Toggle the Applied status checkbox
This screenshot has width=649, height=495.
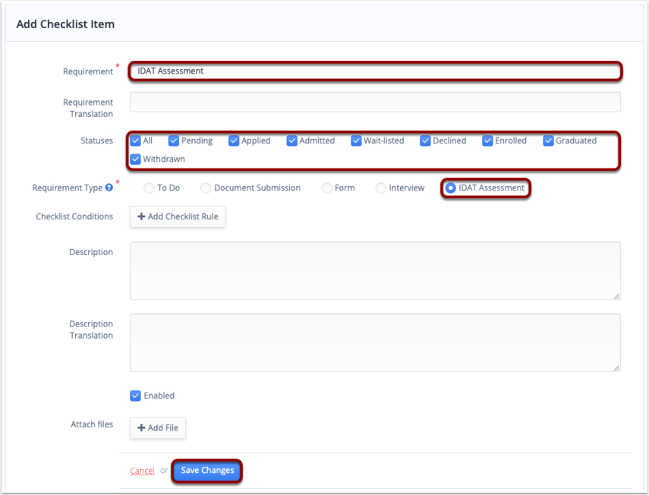coord(234,140)
